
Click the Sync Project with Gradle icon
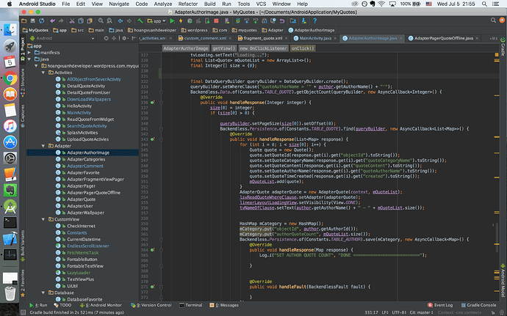238,21
